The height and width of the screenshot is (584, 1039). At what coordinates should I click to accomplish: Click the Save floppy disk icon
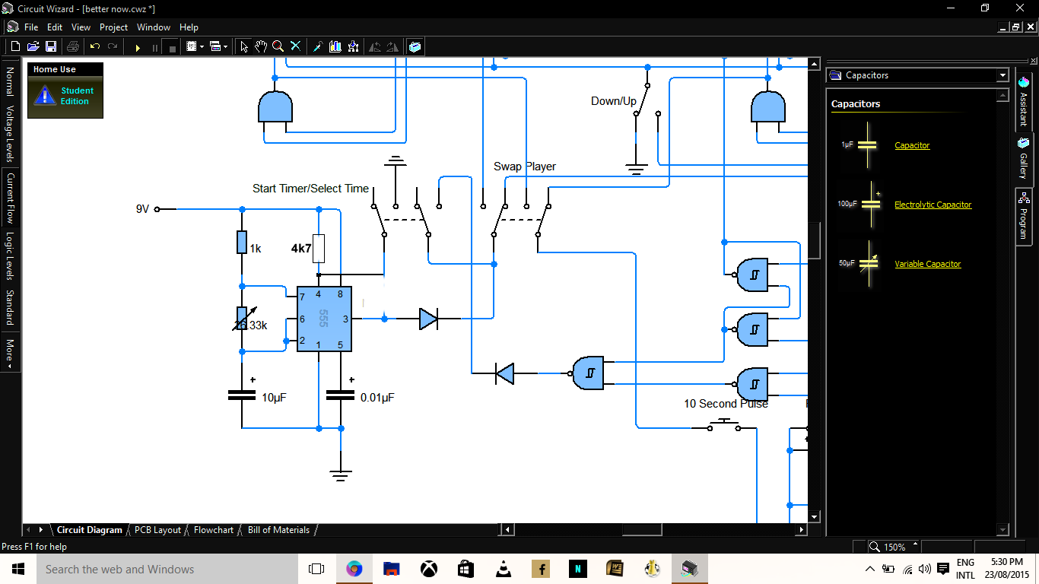coord(51,46)
